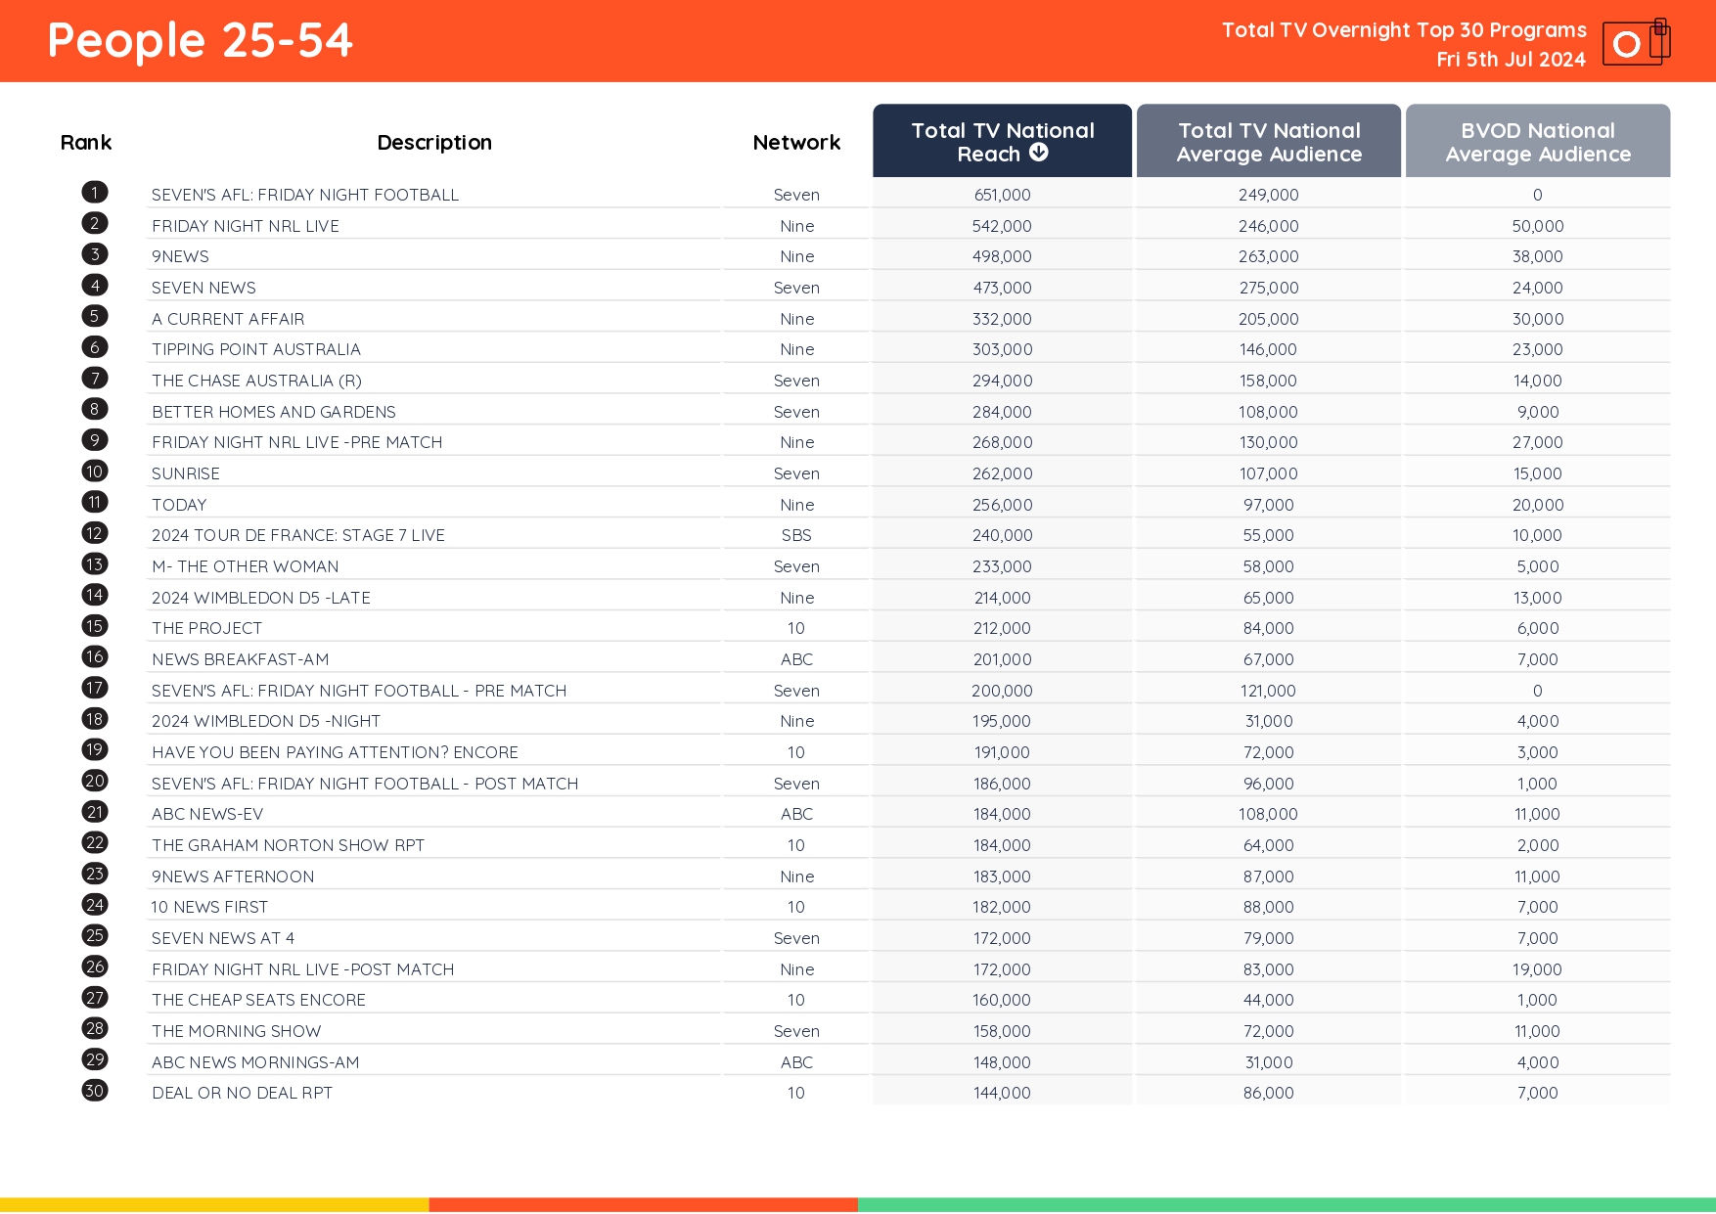
Task: Click the rank 21 badge for ABC NEWS-EV
Action: (x=94, y=811)
